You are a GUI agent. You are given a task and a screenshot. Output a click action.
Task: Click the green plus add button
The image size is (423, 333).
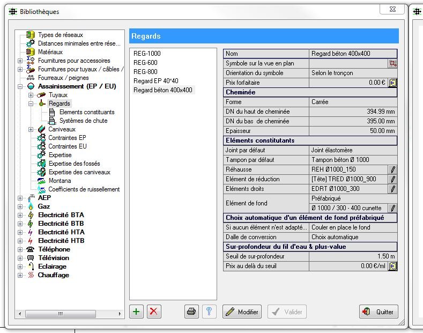(x=136, y=312)
